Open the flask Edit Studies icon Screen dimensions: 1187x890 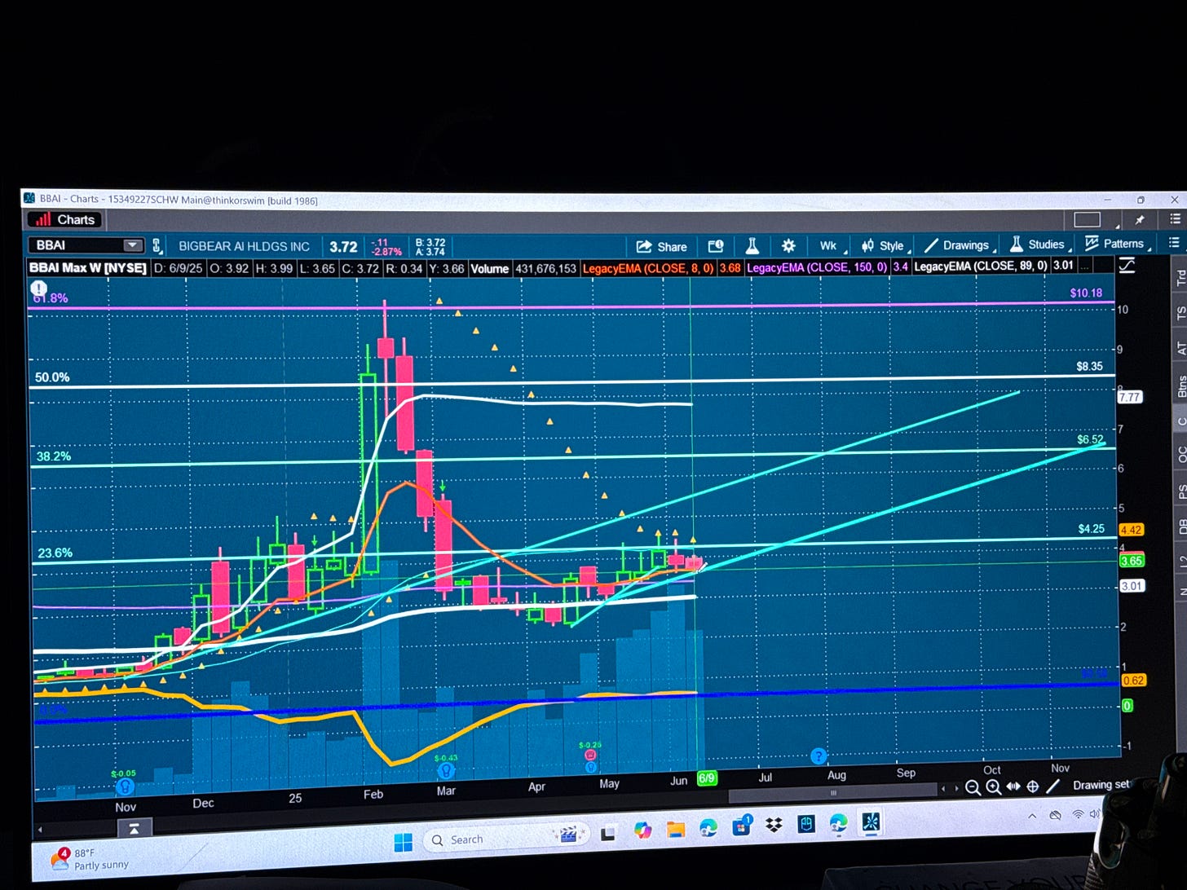[x=752, y=245]
